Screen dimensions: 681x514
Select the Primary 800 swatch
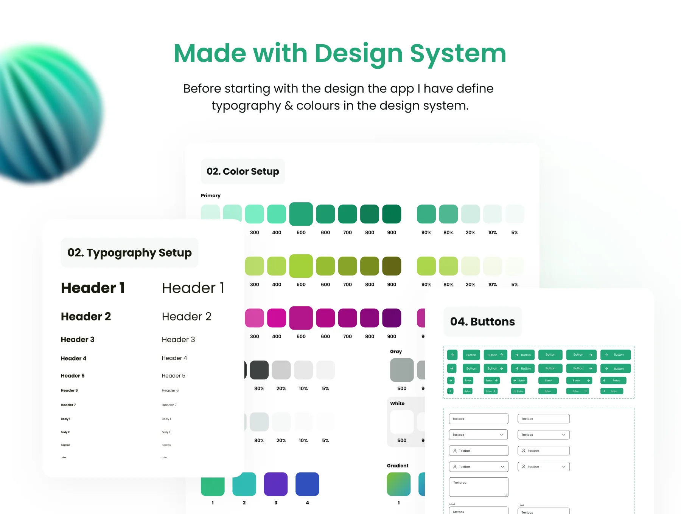click(x=370, y=214)
